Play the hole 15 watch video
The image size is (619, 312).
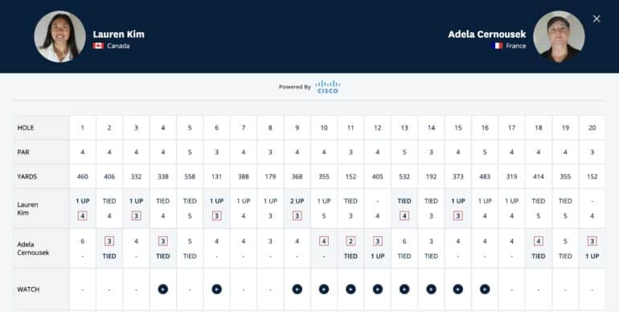click(x=458, y=289)
